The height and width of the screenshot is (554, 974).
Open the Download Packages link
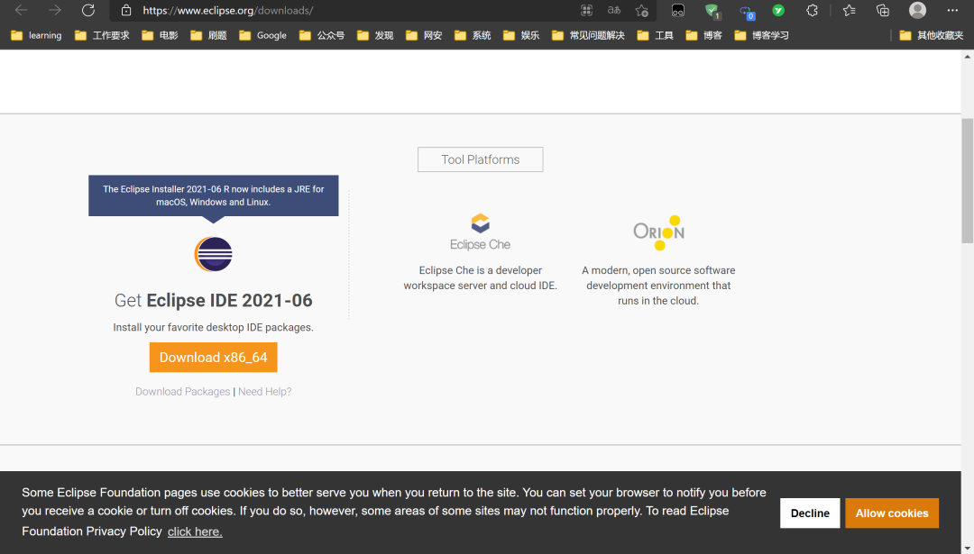[x=182, y=392]
